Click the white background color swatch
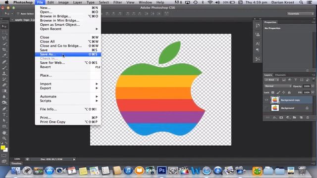 click(6, 150)
